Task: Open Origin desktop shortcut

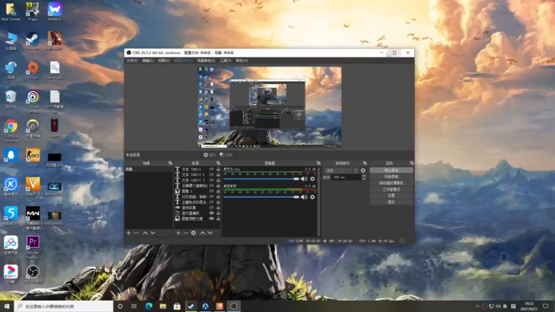Action: [33, 70]
